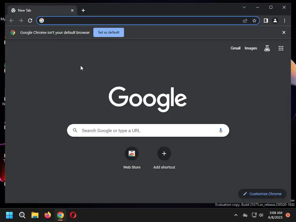The image size is (296, 222).
Task: Click Chrome logo in default browser banner
Action: 13,32
